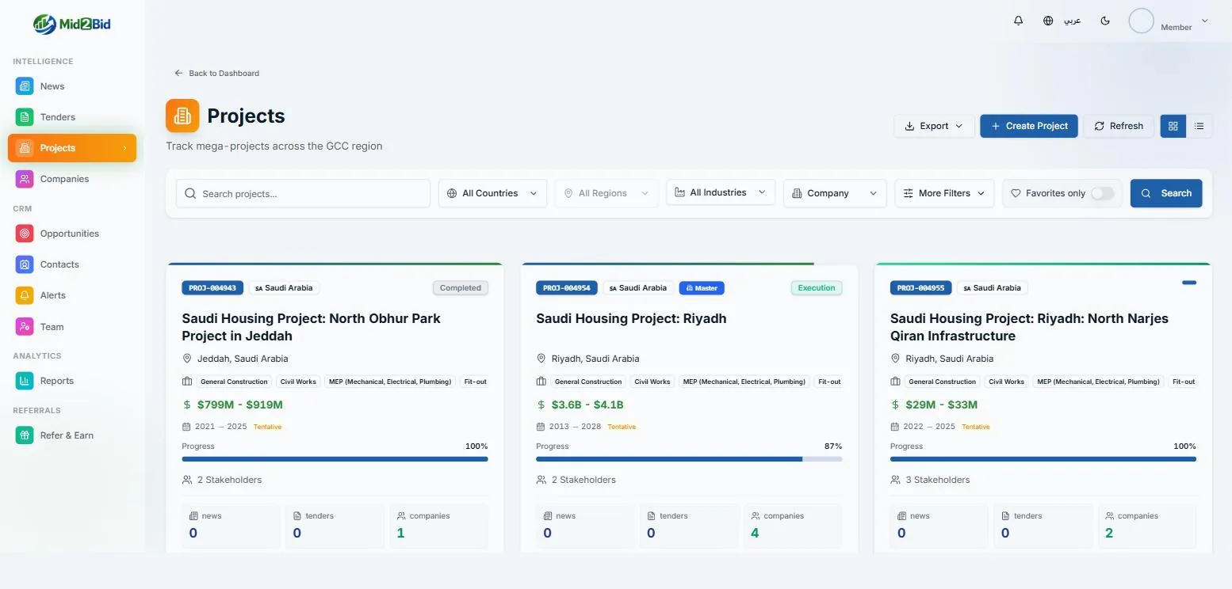Click the Refer & Earn gift icon
The height and width of the screenshot is (589, 1232).
coord(25,435)
